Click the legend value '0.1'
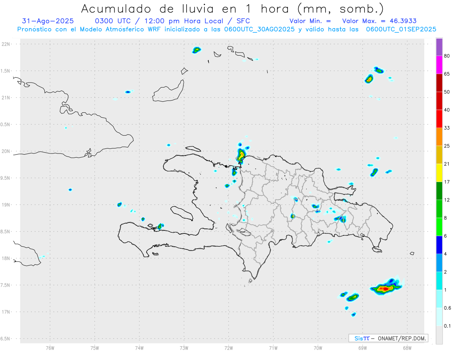The width and height of the screenshot is (457, 353). click(447, 326)
